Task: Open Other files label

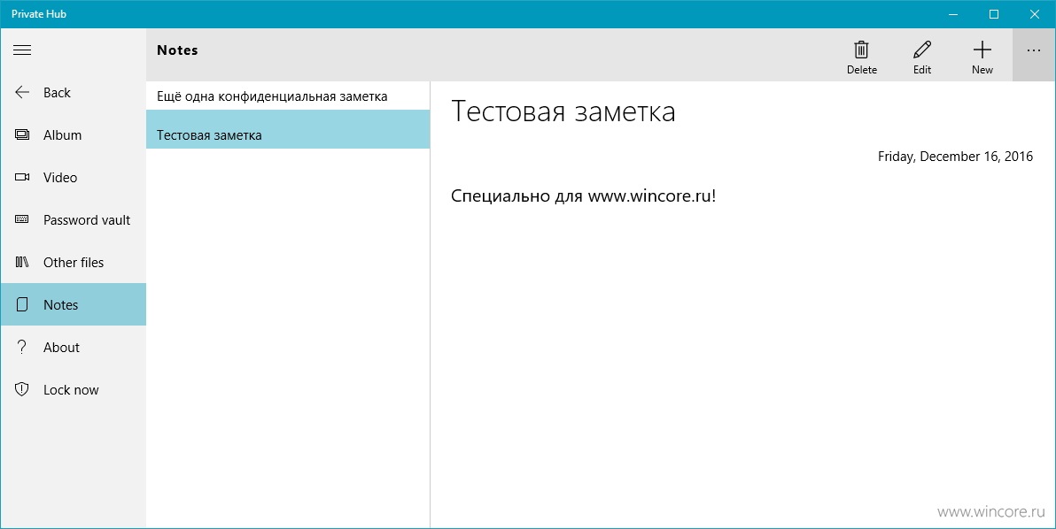Action: pyautogui.click(x=74, y=262)
